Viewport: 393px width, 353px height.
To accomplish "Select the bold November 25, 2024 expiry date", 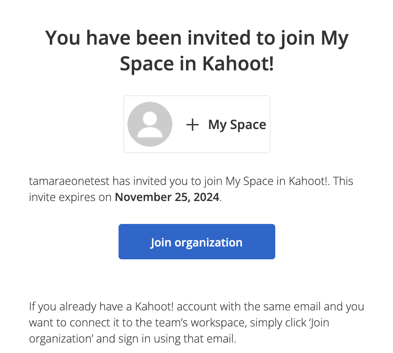I will [167, 197].
